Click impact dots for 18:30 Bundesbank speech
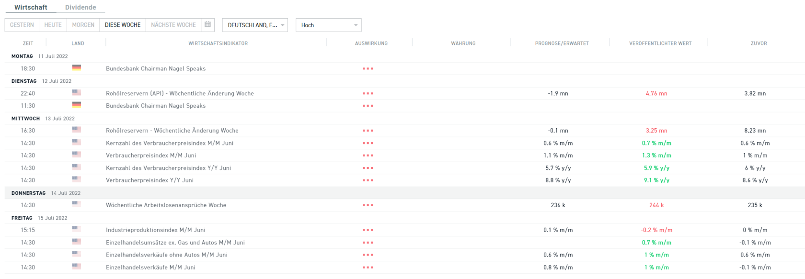 368,69
